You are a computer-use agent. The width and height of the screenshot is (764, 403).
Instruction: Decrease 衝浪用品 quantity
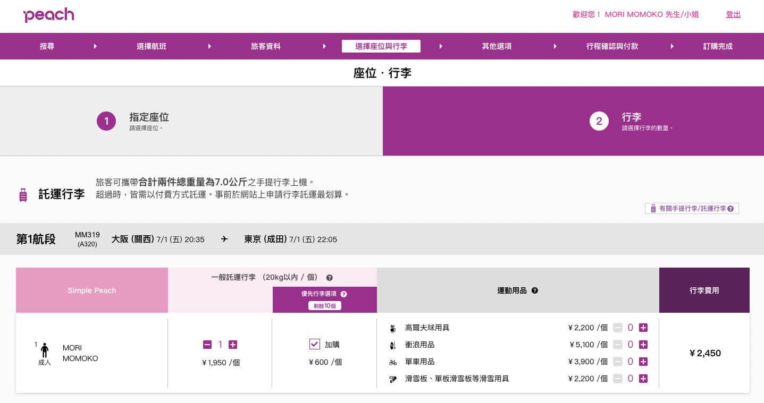[x=618, y=345]
